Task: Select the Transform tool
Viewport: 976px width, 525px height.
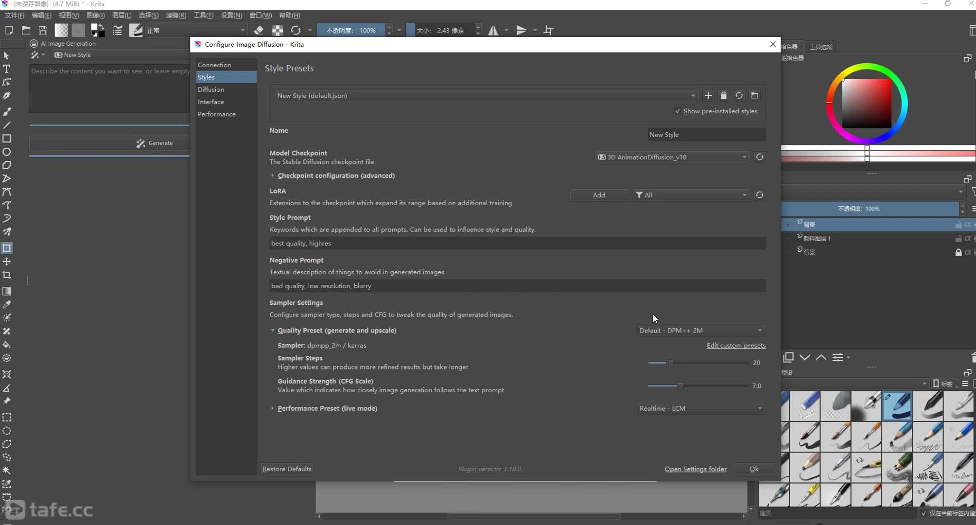Action: coord(7,248)
